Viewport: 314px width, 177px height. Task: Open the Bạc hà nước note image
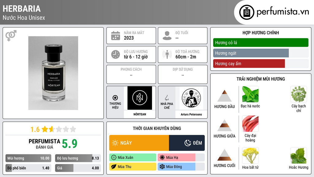250,94
